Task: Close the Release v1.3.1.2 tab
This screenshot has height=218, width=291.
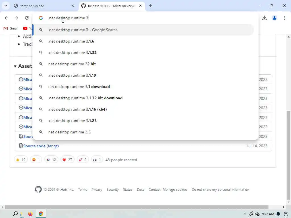Action: (x=140, y=6)
